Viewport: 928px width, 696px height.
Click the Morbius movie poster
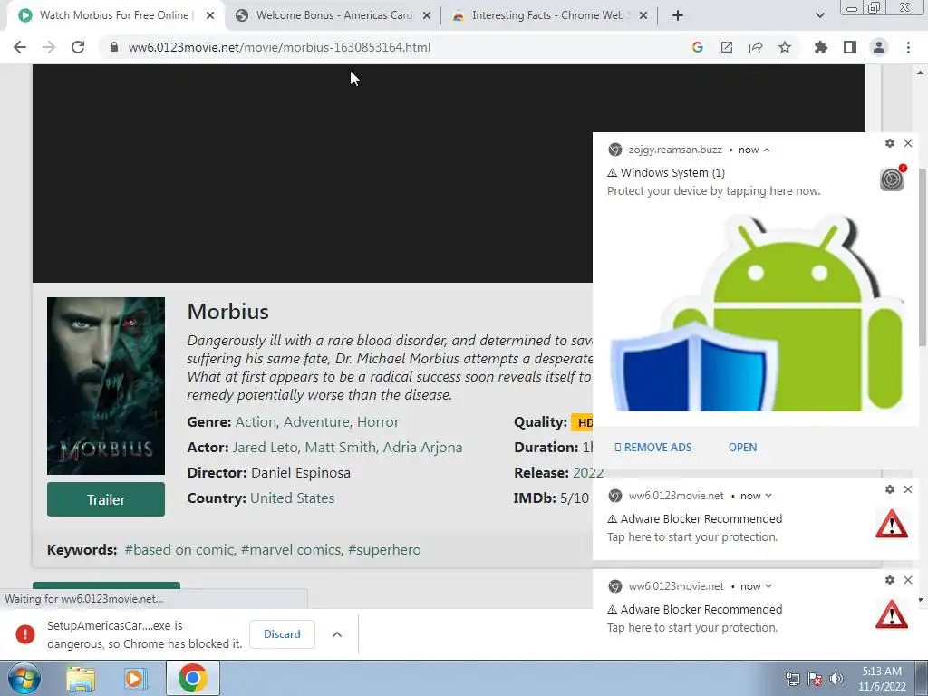(106, 386)
